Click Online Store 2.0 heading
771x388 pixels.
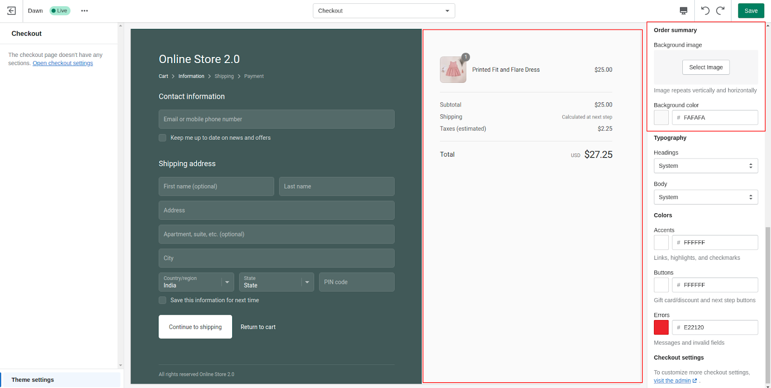click(199, 59)
